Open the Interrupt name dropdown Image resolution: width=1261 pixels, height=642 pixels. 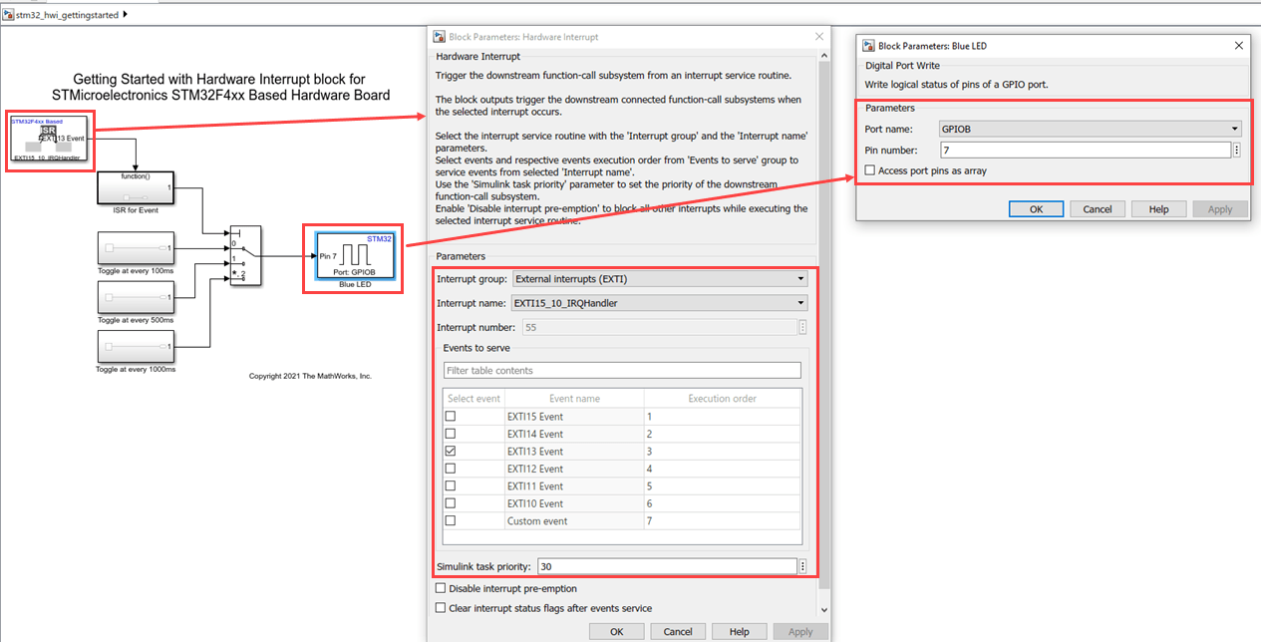[659, 303]
